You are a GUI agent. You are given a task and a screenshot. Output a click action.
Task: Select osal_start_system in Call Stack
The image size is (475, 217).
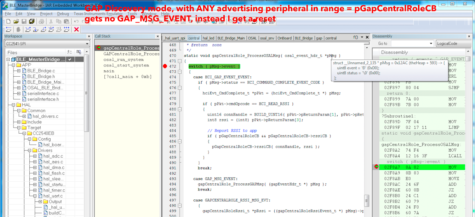click(126, 65)
